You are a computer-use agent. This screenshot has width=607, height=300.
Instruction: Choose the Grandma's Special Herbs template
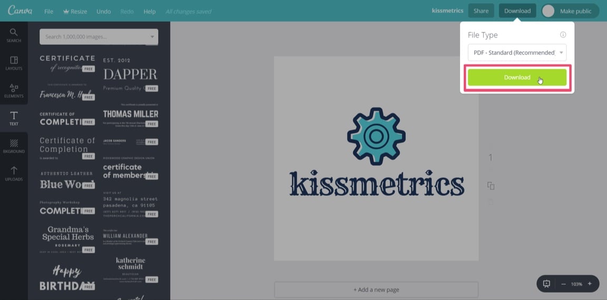tap(67, 239)
